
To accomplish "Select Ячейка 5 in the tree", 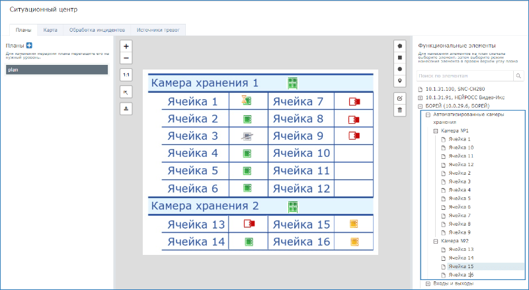I will tap(459, 199).
